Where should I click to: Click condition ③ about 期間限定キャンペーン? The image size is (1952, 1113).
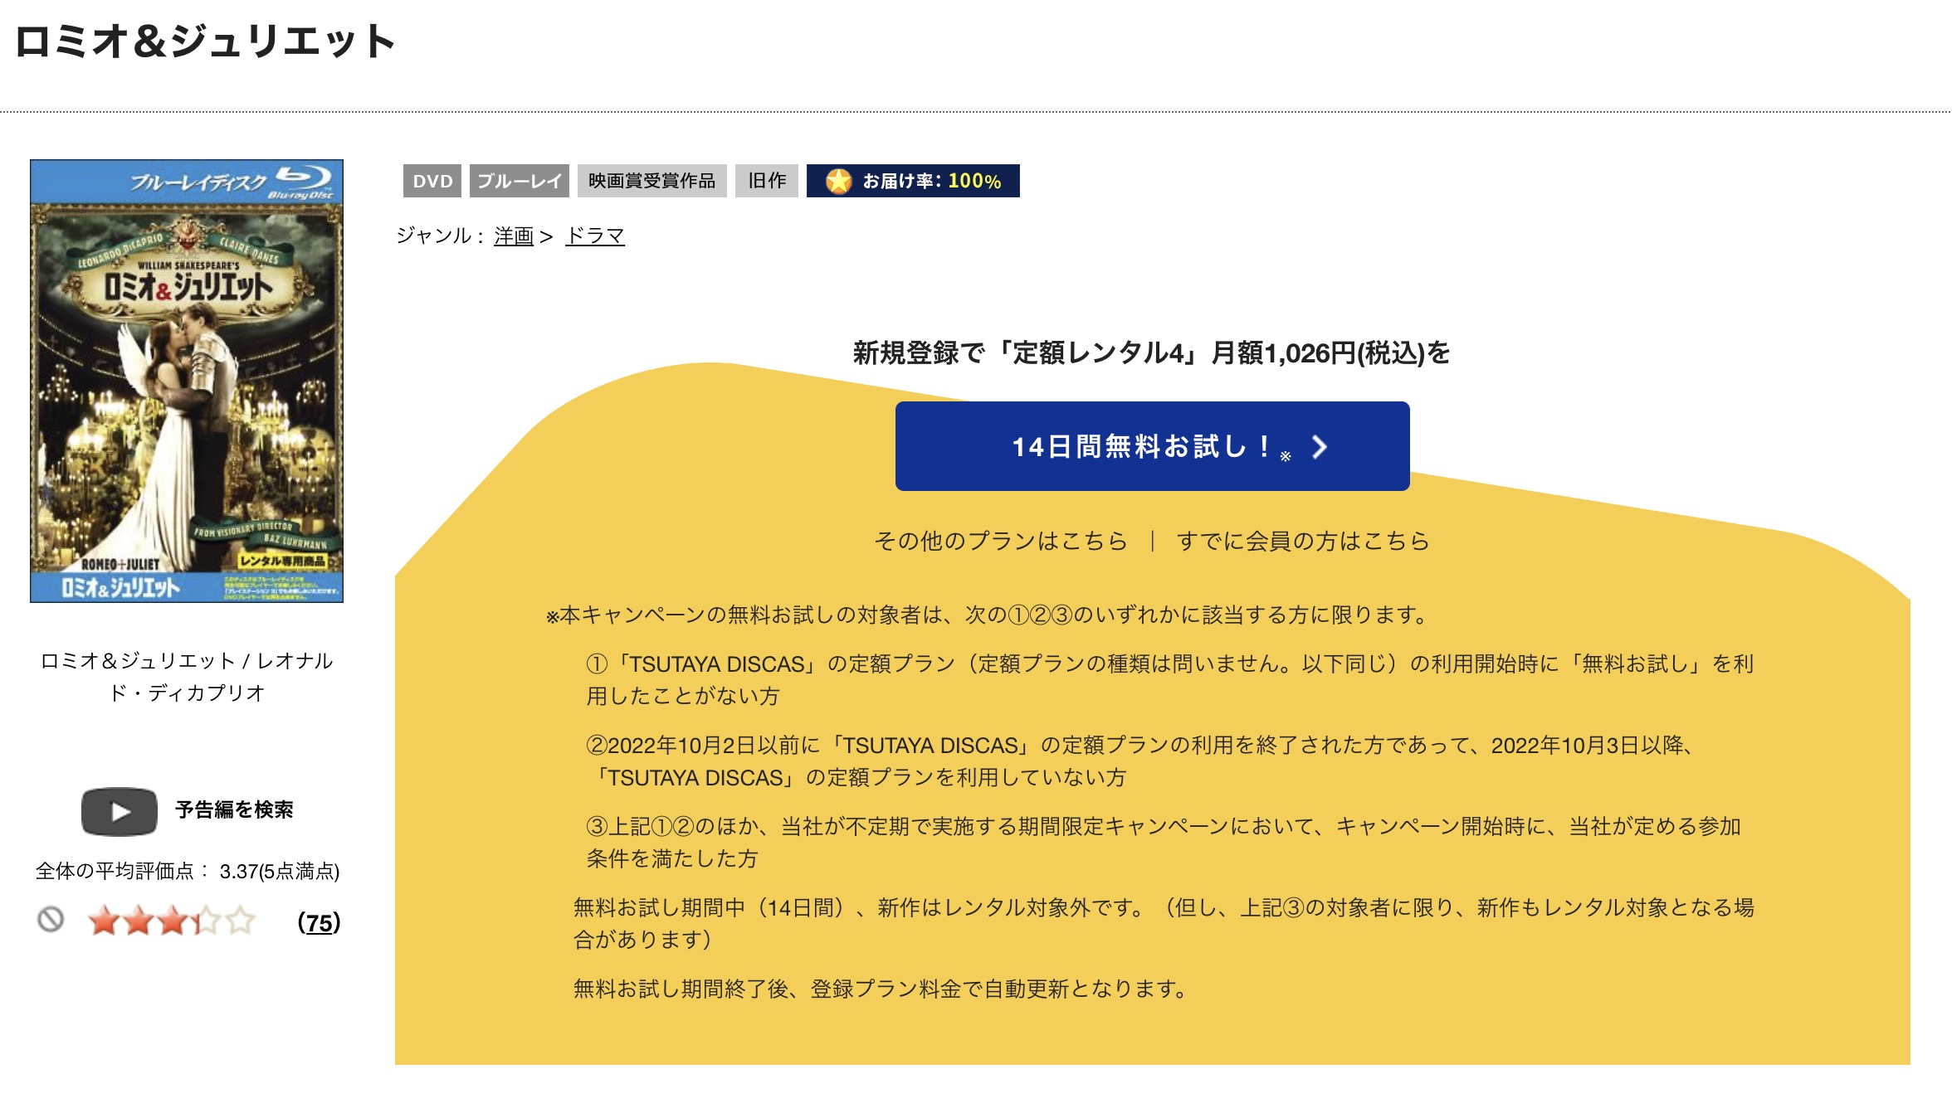tap(1163, 842)
